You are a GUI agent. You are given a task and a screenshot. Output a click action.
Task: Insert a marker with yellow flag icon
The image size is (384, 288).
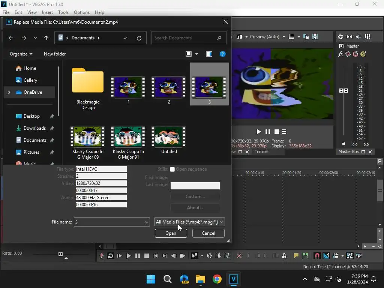296,256
